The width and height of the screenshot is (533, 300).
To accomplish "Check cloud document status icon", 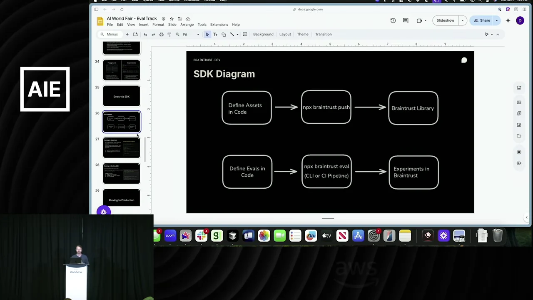I will (188, 19).
